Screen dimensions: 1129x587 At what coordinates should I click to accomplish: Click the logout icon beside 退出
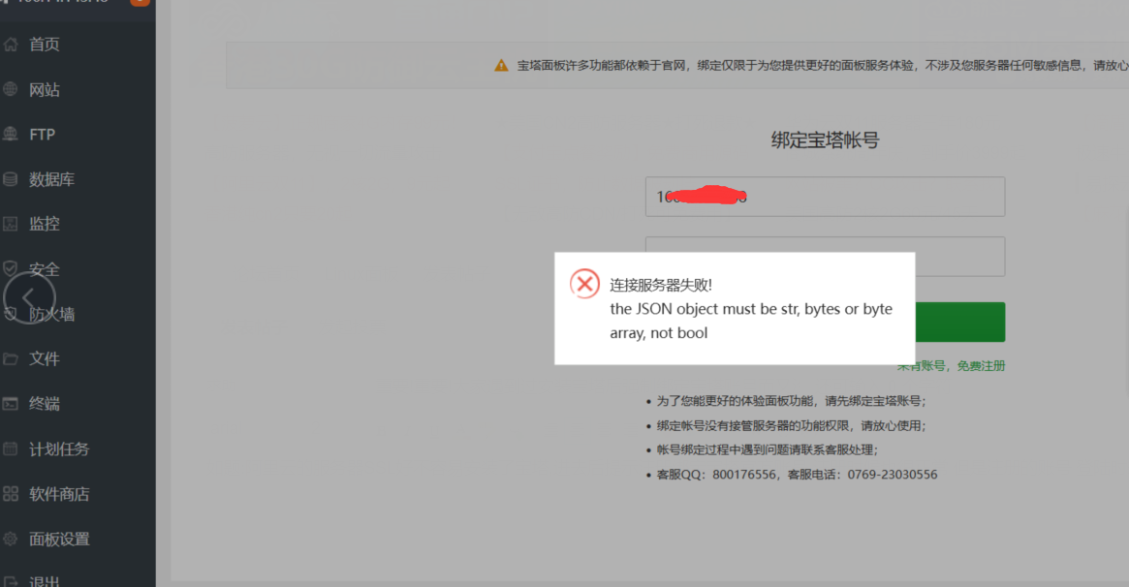(10, 581)
